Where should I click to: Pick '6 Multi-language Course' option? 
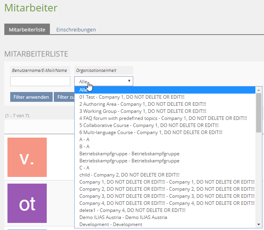(150, 132)
